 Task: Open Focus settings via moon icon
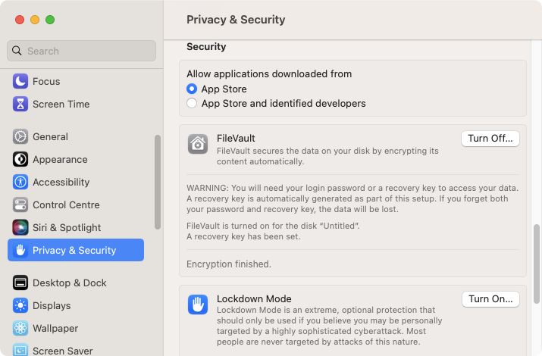pos(20,82)
